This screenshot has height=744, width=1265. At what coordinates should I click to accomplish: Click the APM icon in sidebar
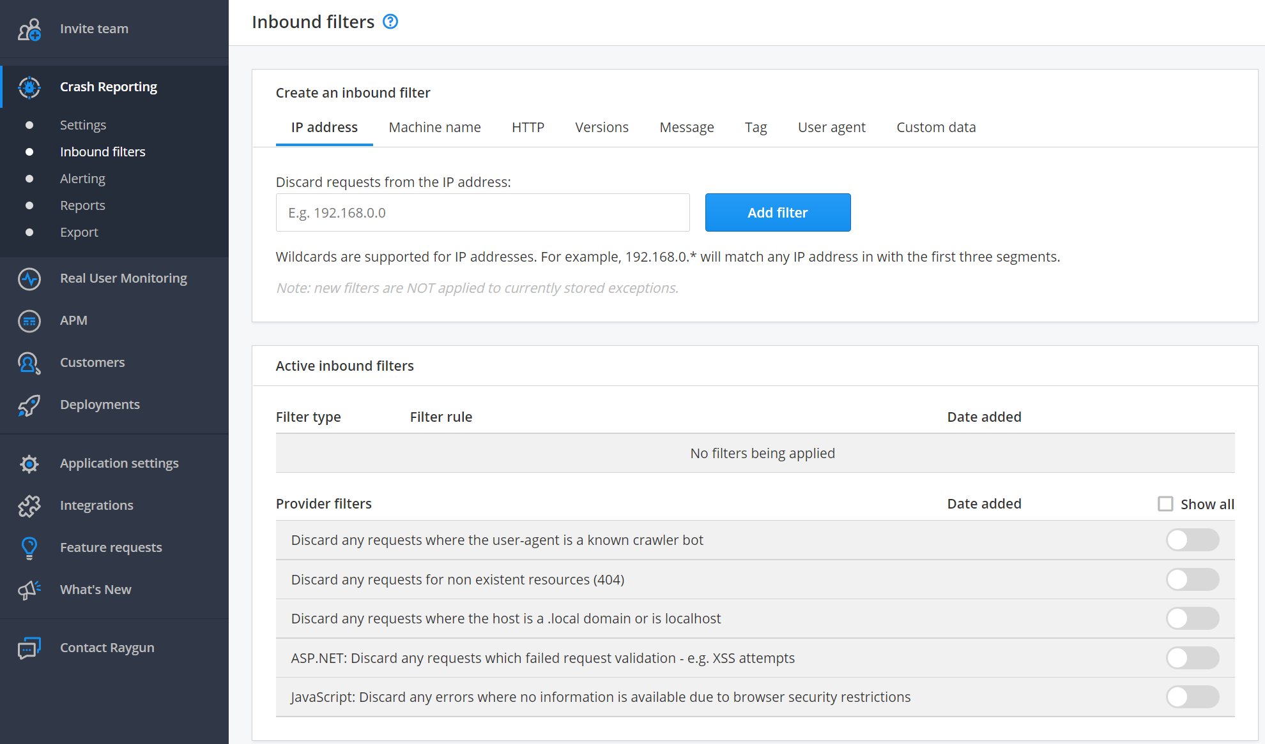28,320
